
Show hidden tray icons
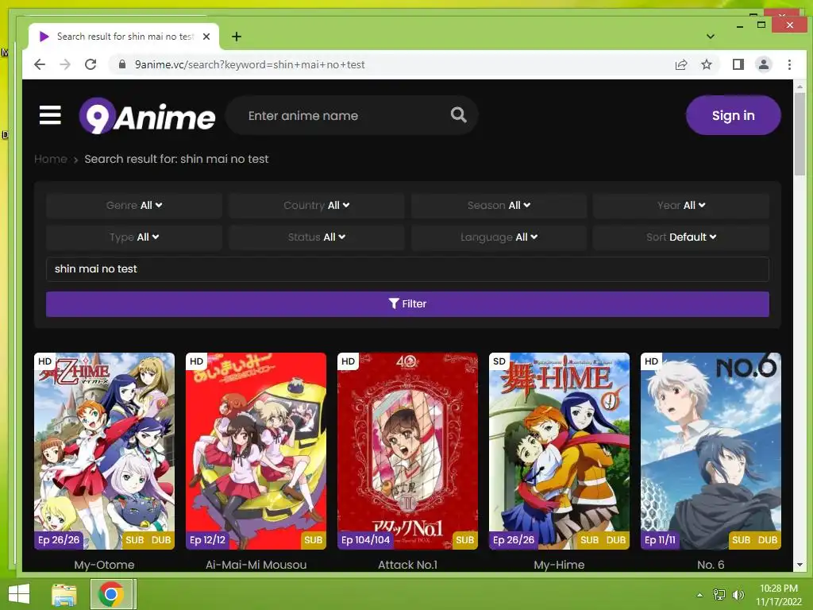[699, 595]
